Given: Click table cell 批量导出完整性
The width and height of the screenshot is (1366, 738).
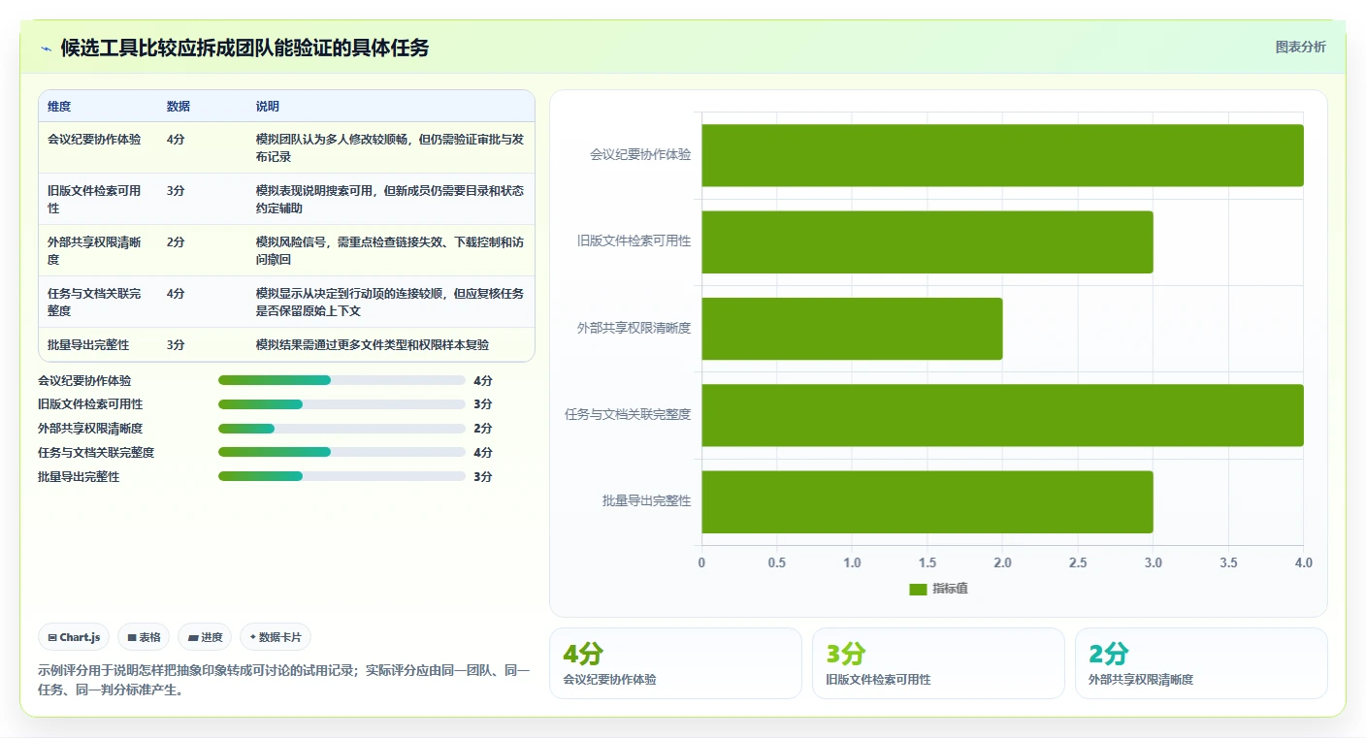Looking at the screenshot, I should (x=88, y=345).
